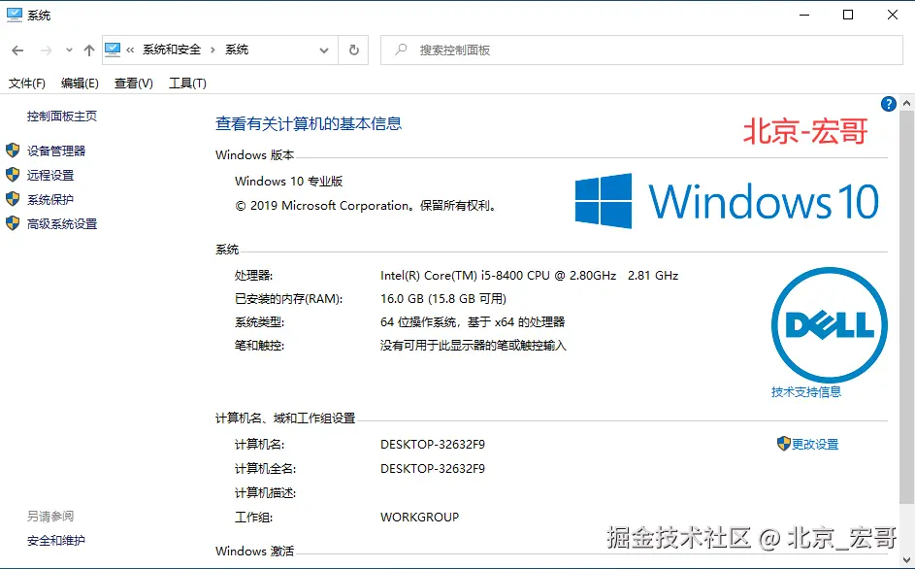Open the 查看(V) menu
Image resolution: width=915 pixels, height=569 pixels.
134,84
